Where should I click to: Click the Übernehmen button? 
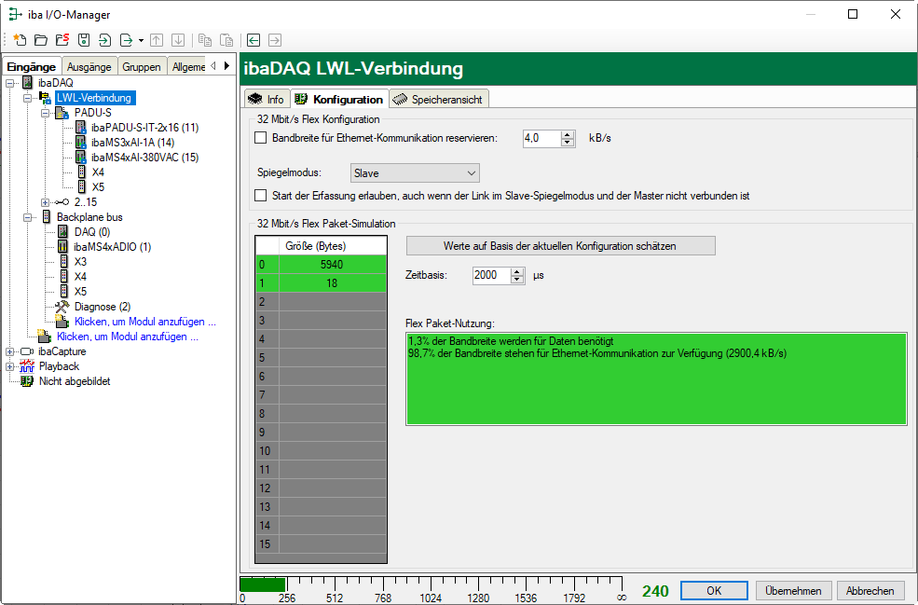(793, 590)
